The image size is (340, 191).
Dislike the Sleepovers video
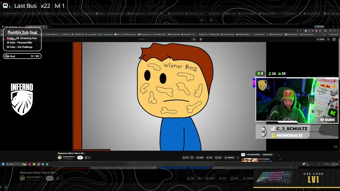pos(192,158)
